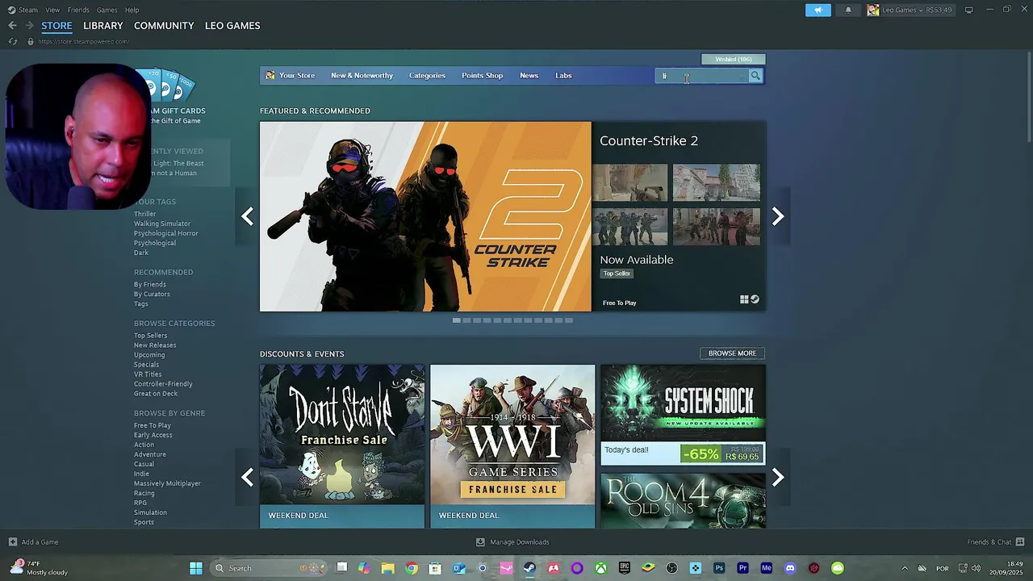Open Media Encoder from taskbar
Image resolution: width=1033 pixels, height=581 pixels.
pyautogui.click(x=767, y=568)
